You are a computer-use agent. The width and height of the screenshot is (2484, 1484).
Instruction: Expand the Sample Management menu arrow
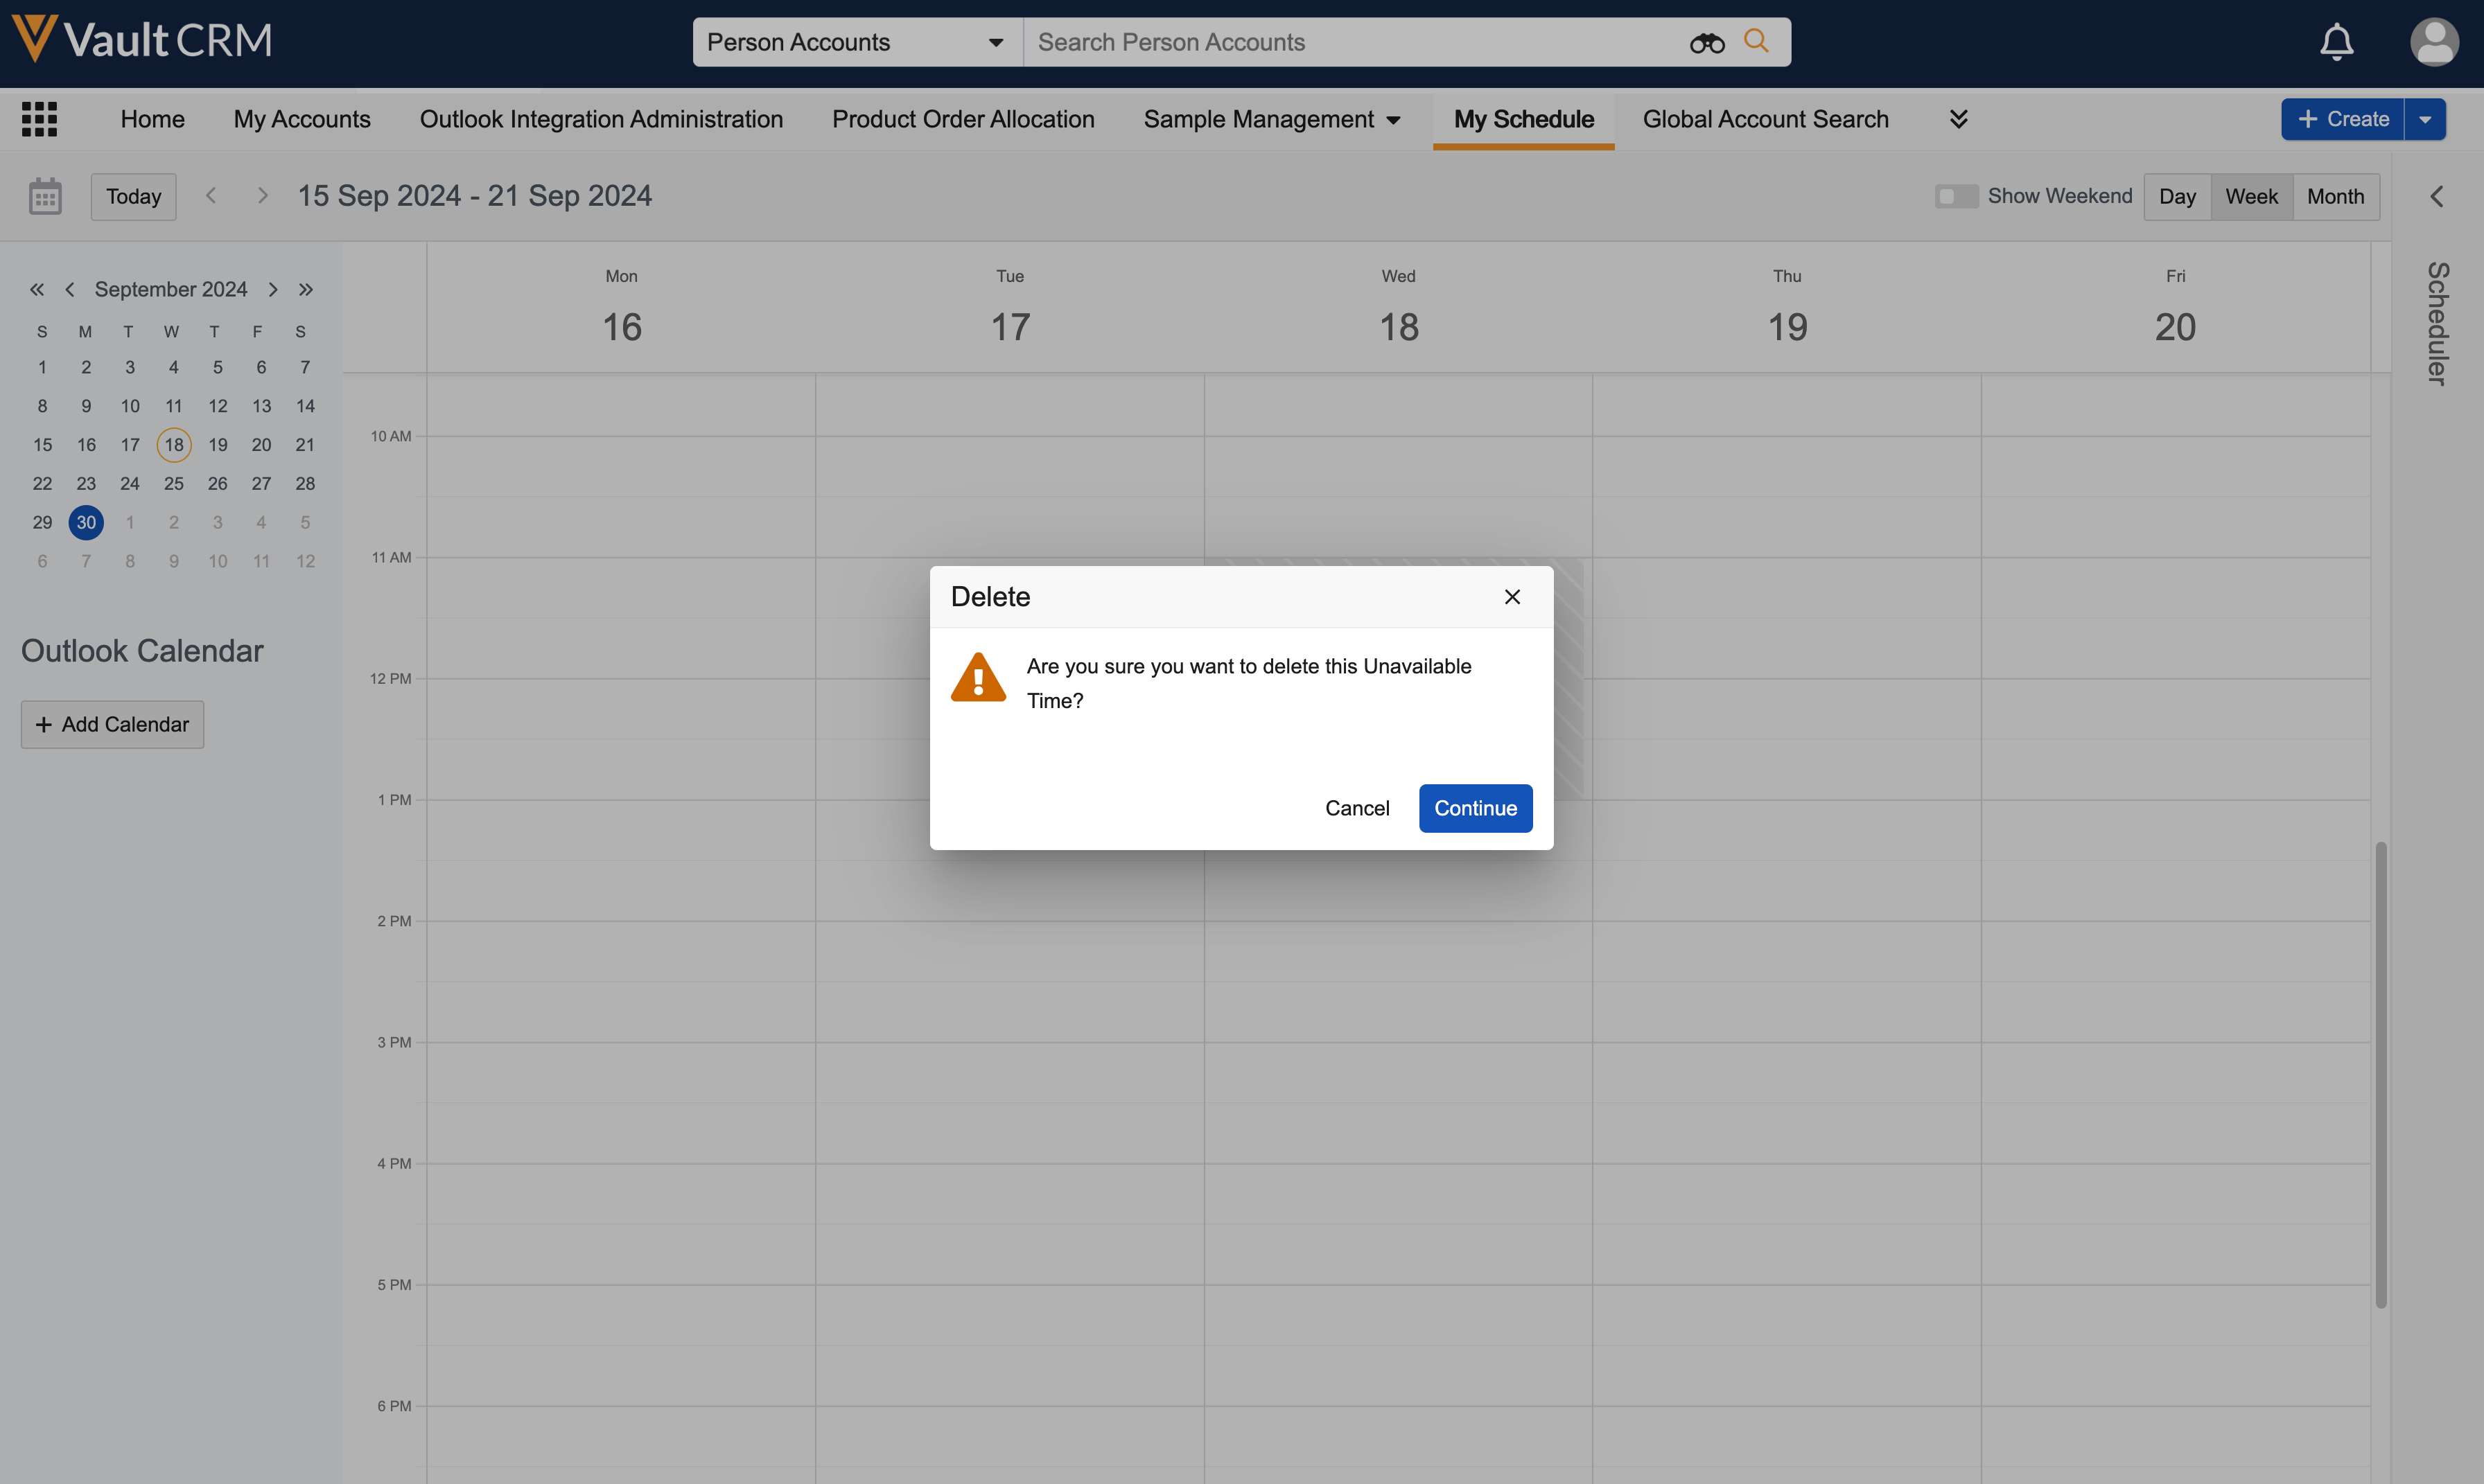point(1394,120)
